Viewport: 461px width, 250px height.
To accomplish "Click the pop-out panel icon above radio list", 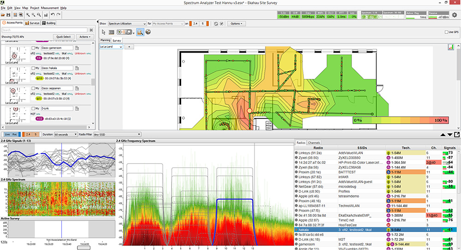I will [457, 134].
